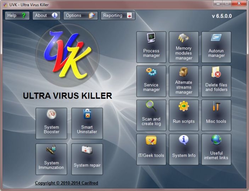Image resolution: width=249 pixels, height=191 pixels.
Task: Start Scan and create log
Action: coord(151,115)
